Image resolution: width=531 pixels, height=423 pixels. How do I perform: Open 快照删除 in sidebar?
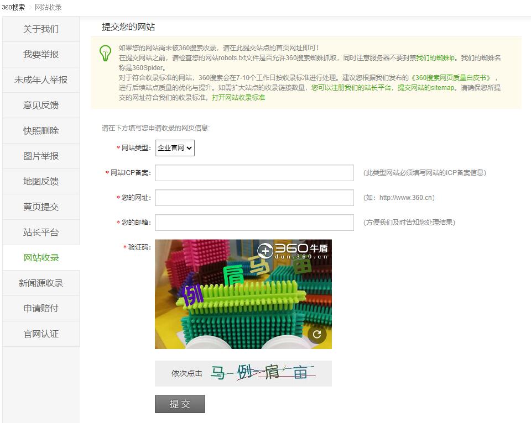pyautogui.click(x=41, y=130)
